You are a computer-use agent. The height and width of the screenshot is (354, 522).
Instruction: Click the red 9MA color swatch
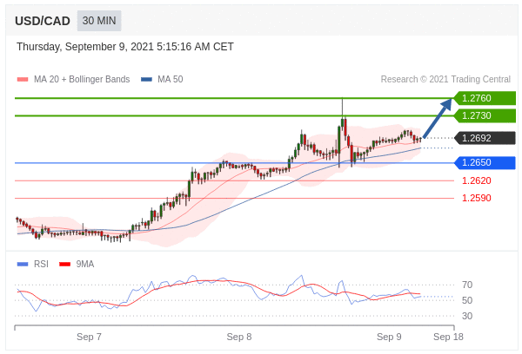pyautogui.click(x=64, y=264)
